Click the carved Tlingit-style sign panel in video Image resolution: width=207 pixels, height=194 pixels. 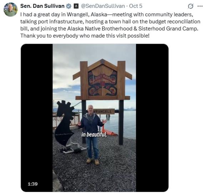(102, 82)
